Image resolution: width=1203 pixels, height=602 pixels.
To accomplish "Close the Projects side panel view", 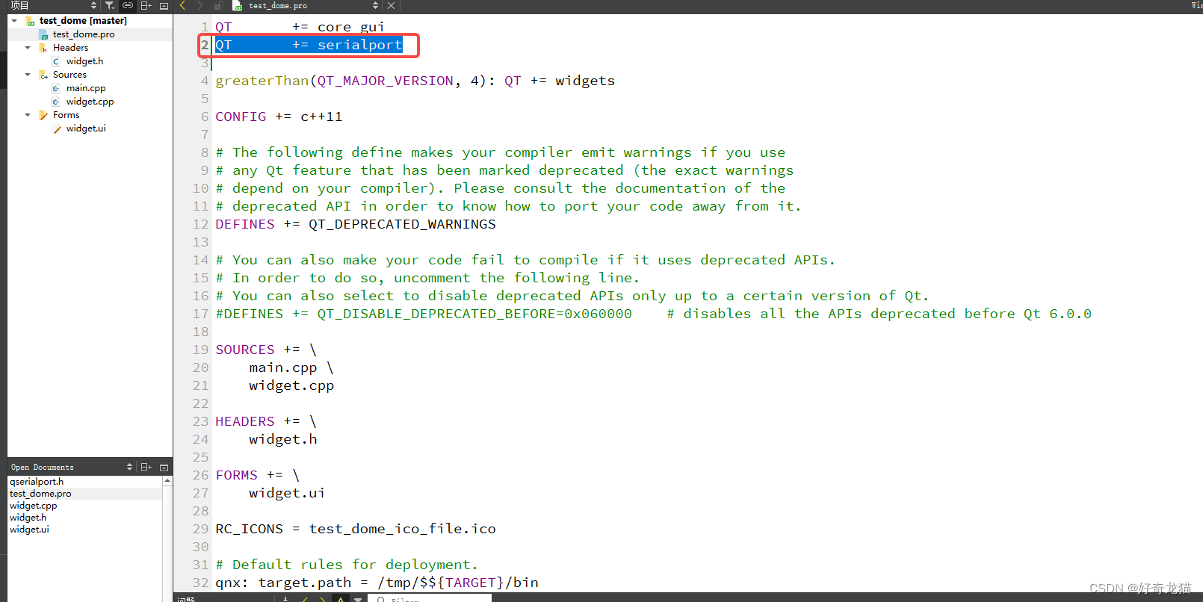I will click(x=164, y=6).
